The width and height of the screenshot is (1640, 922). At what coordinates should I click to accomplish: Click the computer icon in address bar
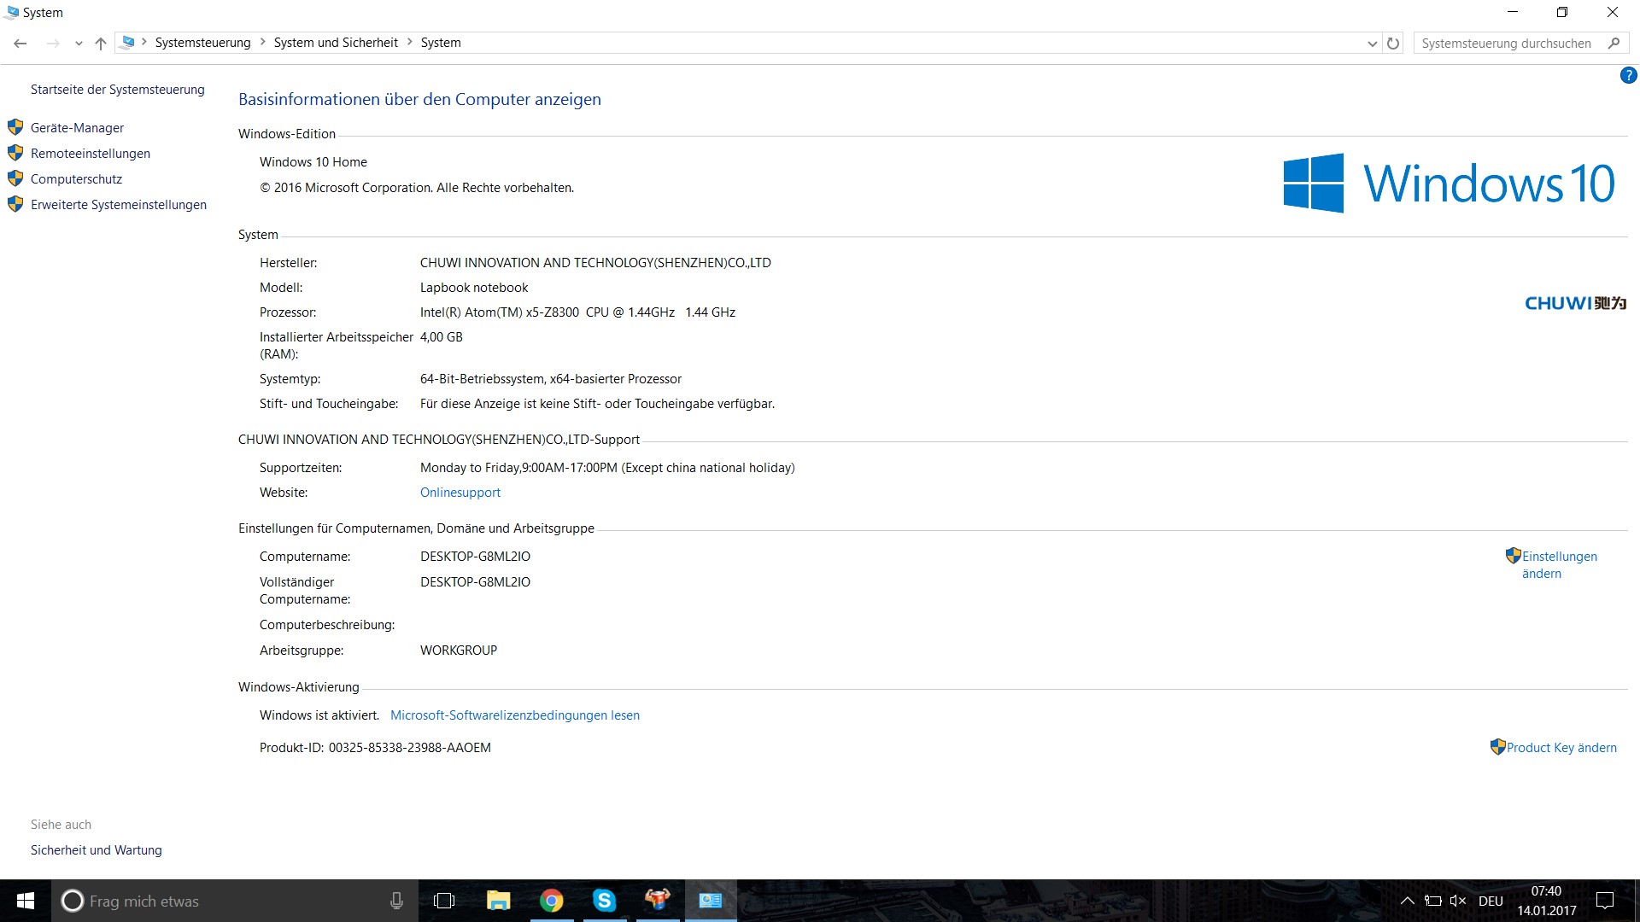pos(128,42)
